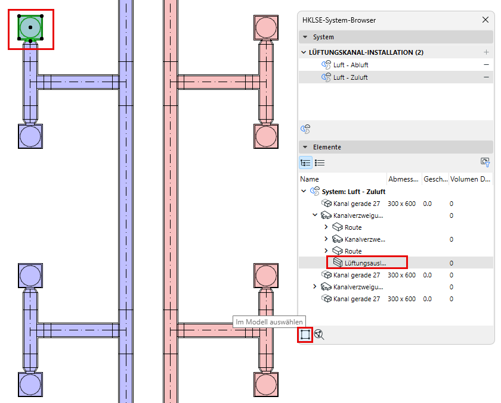Image resolution: width=501 pixels, height=403 pixels.
Task: Sort by the Abmess... column header
Action: pyautogui.click(x=404, y=179)
